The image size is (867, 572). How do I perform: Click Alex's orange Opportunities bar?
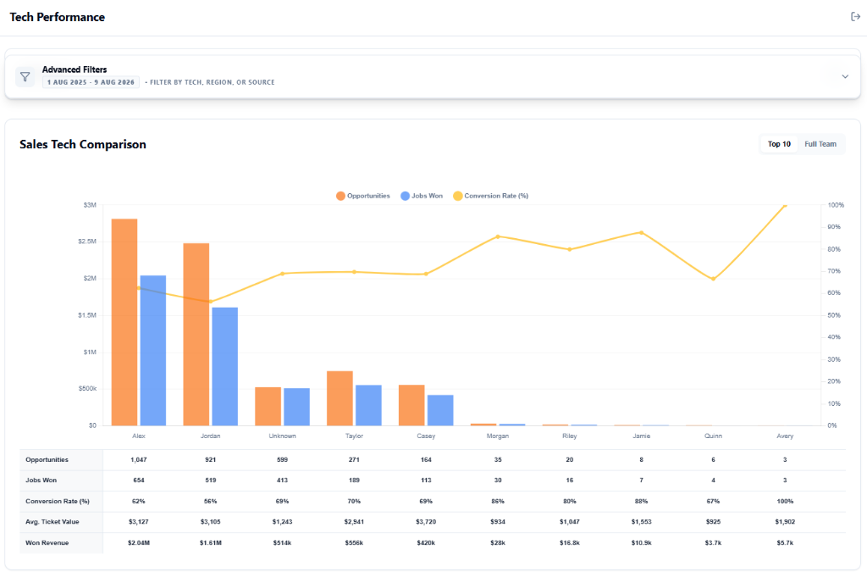point(124,322)
